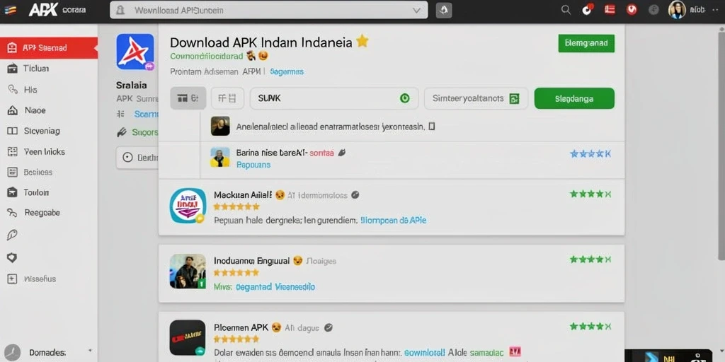Click the green Blemgranad button

point(586,43)
